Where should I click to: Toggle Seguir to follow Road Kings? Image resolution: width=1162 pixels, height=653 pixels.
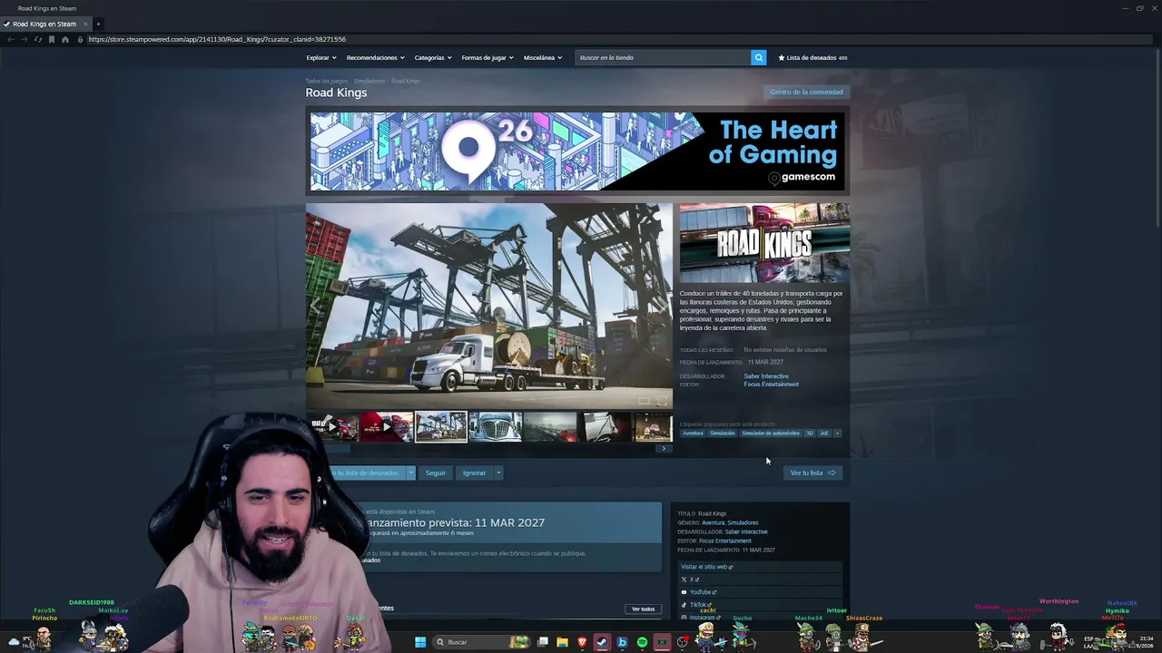coord(436,473)
